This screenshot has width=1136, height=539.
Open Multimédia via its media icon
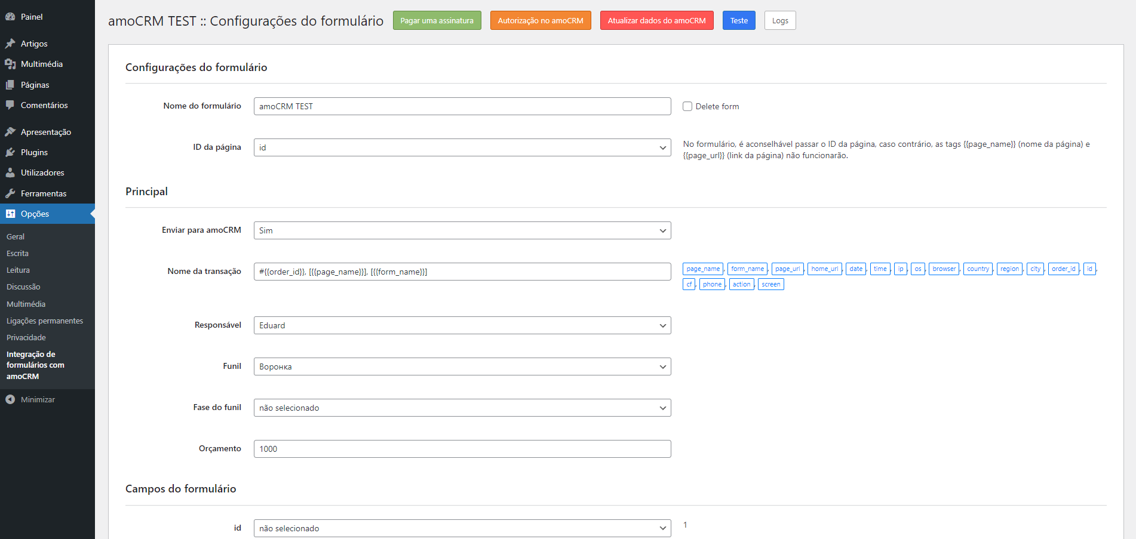point(10,64)
